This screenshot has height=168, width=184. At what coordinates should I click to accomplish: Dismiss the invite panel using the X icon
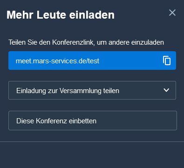172,13
